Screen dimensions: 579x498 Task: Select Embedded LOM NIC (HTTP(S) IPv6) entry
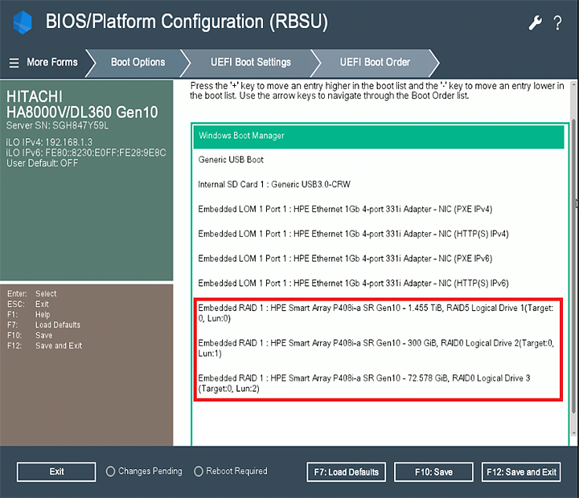pyautogui.click(x=379, y=284)
